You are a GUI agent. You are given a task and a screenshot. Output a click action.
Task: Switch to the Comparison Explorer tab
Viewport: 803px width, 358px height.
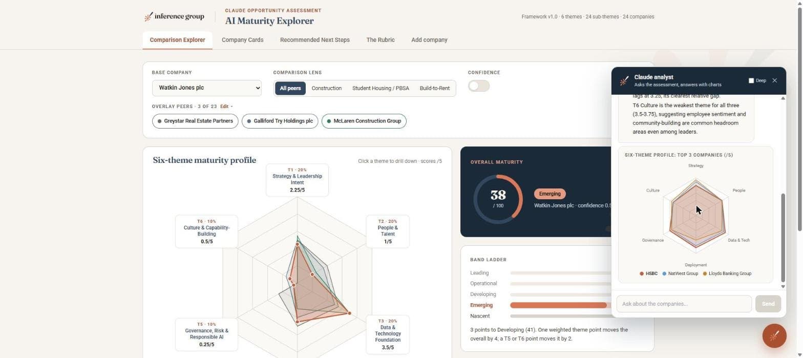177,40
